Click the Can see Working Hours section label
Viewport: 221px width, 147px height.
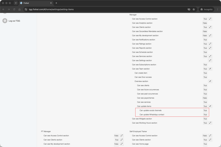coord(144,123)
